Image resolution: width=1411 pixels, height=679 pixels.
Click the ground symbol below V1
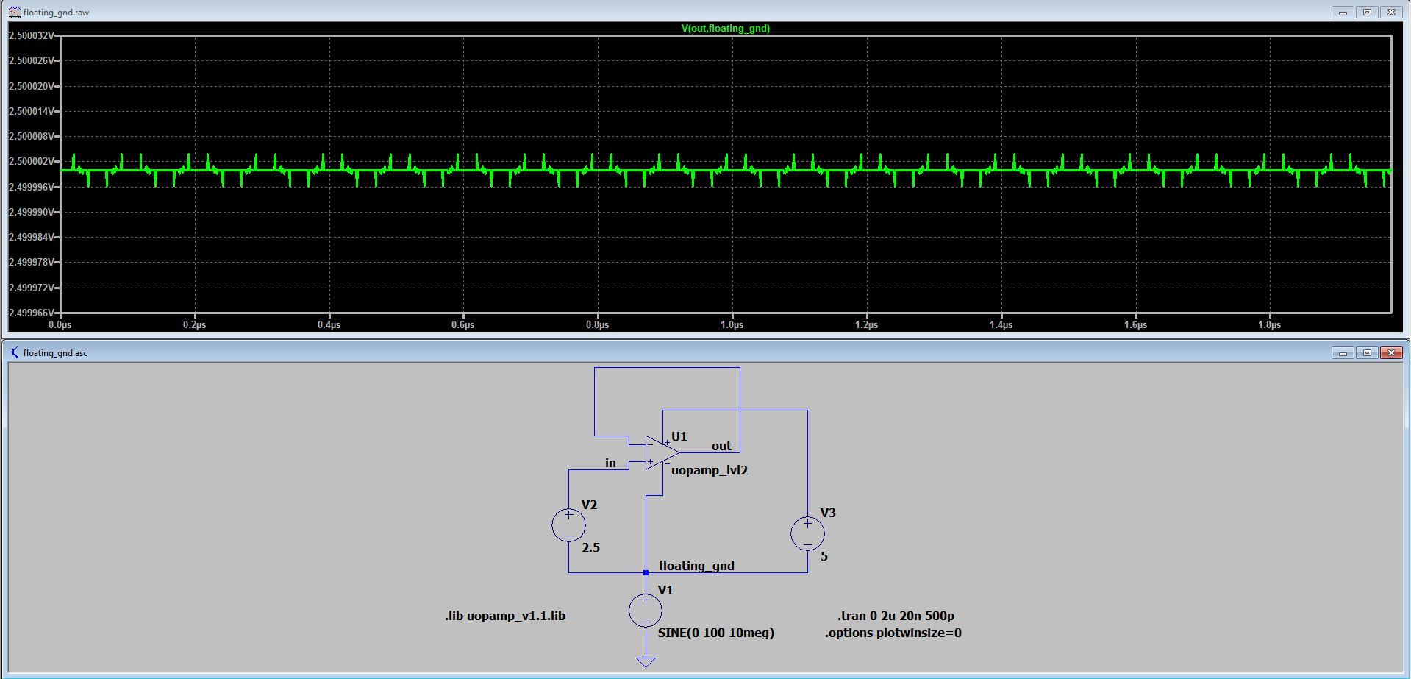(x=645, y=661)
